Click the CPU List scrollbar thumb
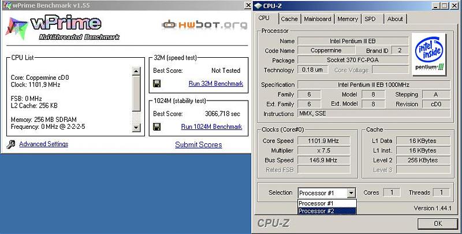The height and width of the screenshot is (234, 462). coord(136,93)
